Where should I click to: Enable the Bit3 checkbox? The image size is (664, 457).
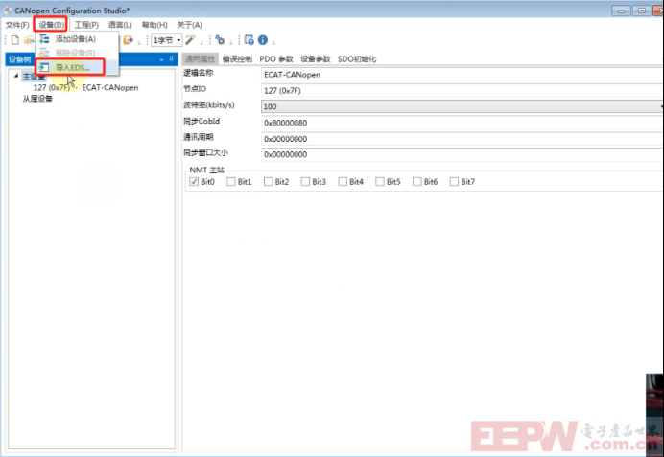point(305,182)
